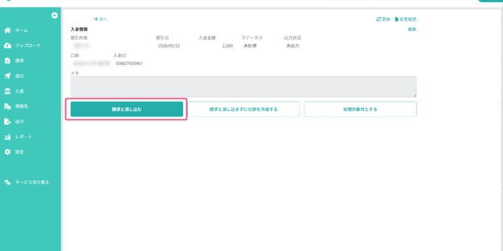Image resolution: width=503 pixels, height=251 pixels.
Task: Collapse the sidebar with the arrow icon
Action: (54, 15)
